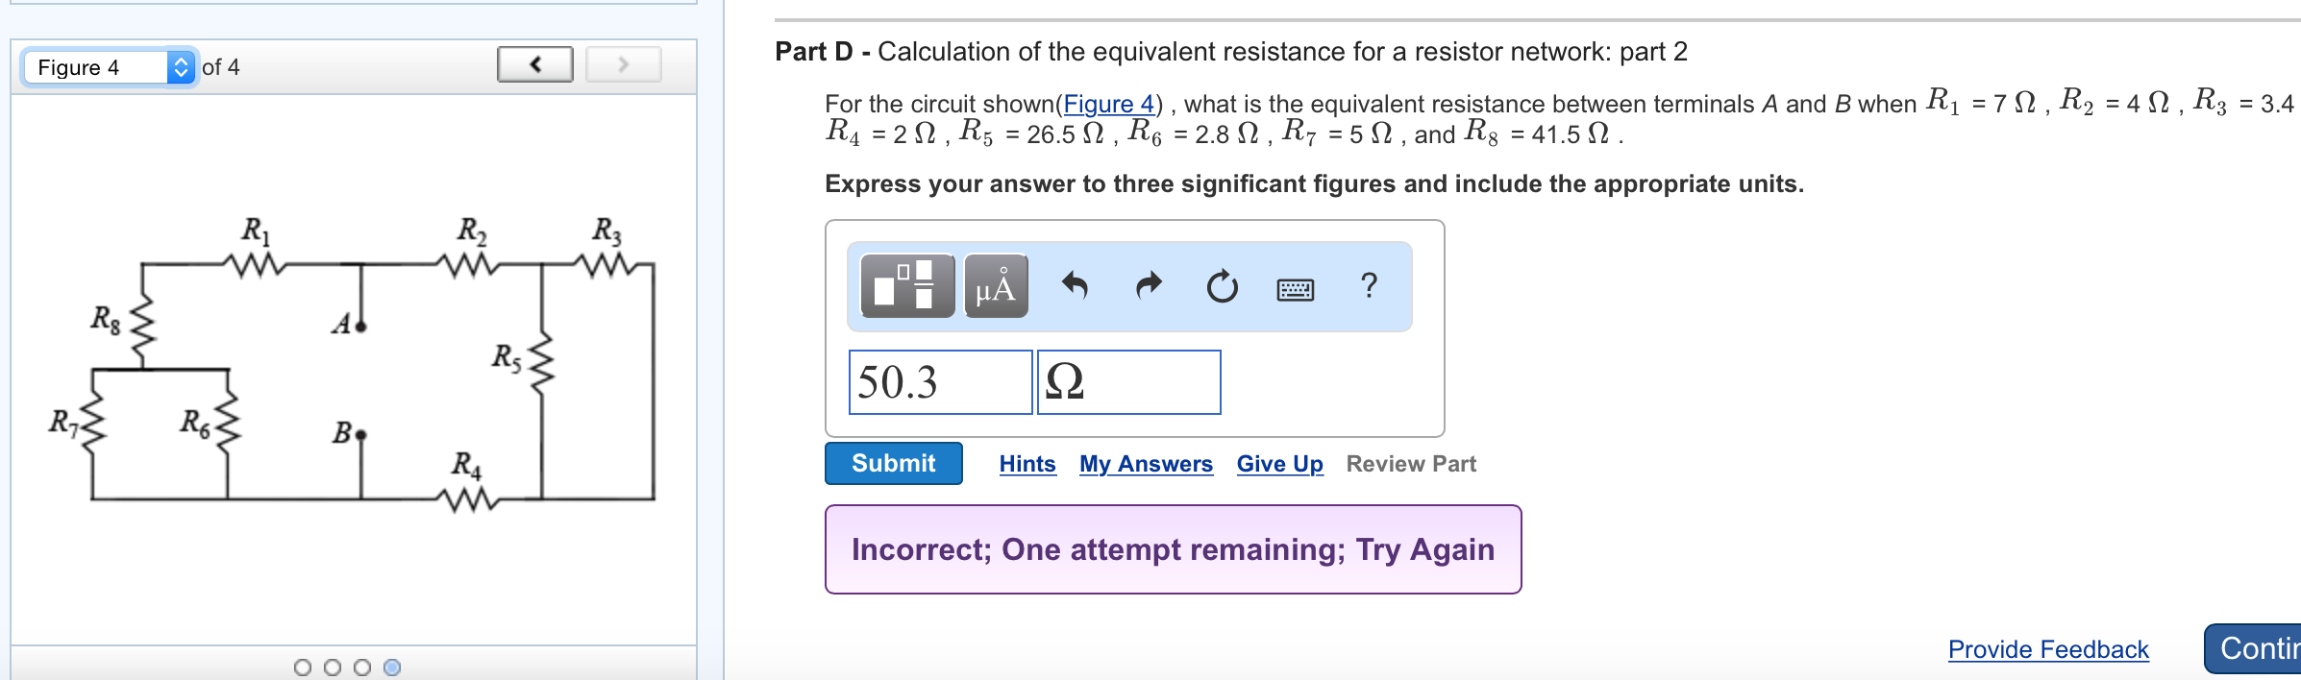Click the redo arrow icon
This screenshot has height=680, width=2301.
pyautogui.click(x=1149, y=285)
